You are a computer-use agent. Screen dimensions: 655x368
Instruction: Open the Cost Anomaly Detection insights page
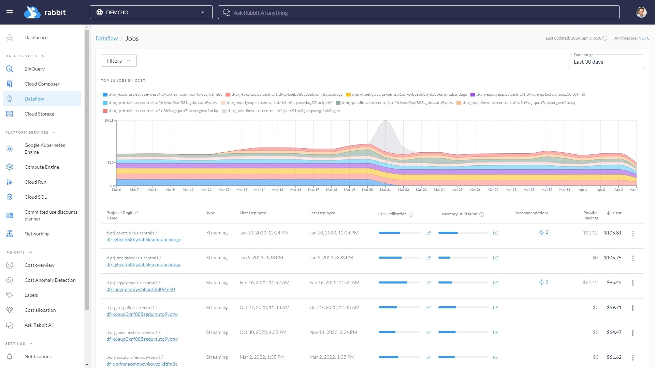point(50,280)
